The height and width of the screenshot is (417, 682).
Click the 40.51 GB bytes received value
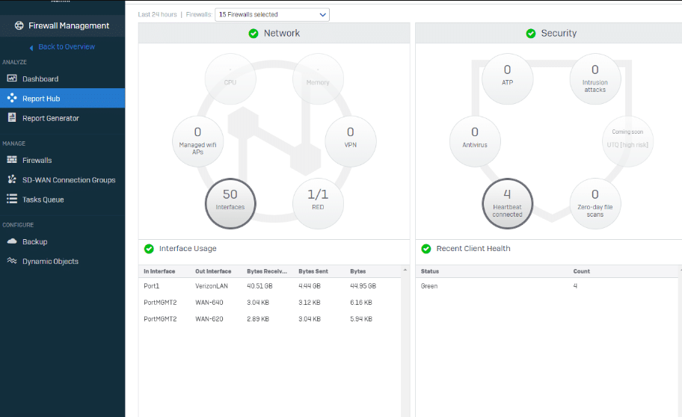point(259,286)
